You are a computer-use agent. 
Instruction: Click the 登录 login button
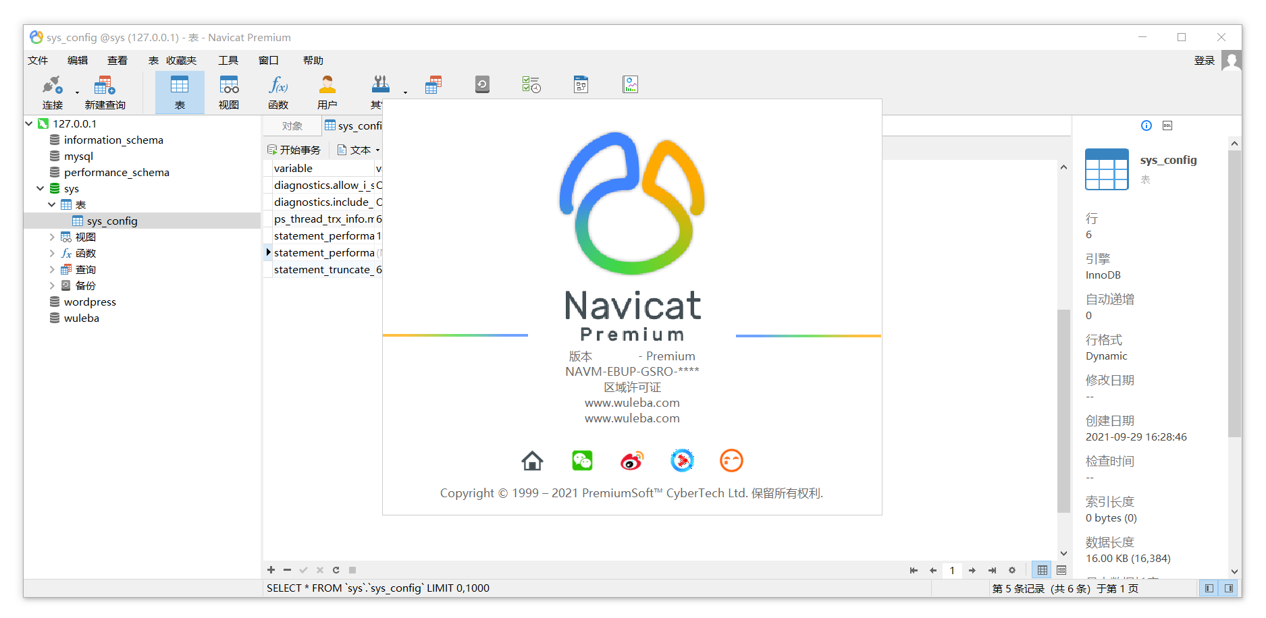point(1205,60)
